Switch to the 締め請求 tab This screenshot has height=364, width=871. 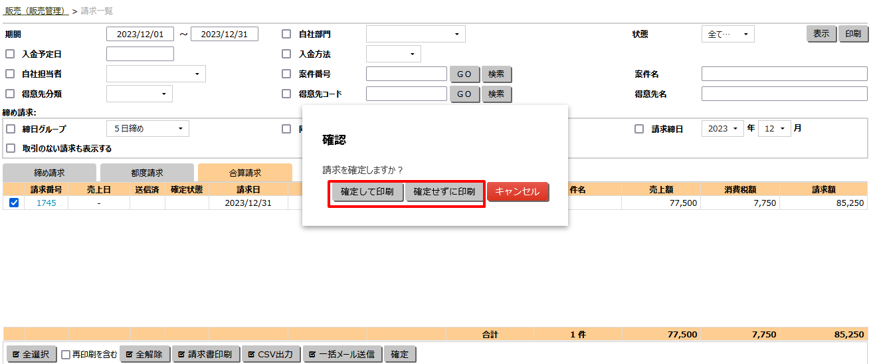click(x=50, y=173)
